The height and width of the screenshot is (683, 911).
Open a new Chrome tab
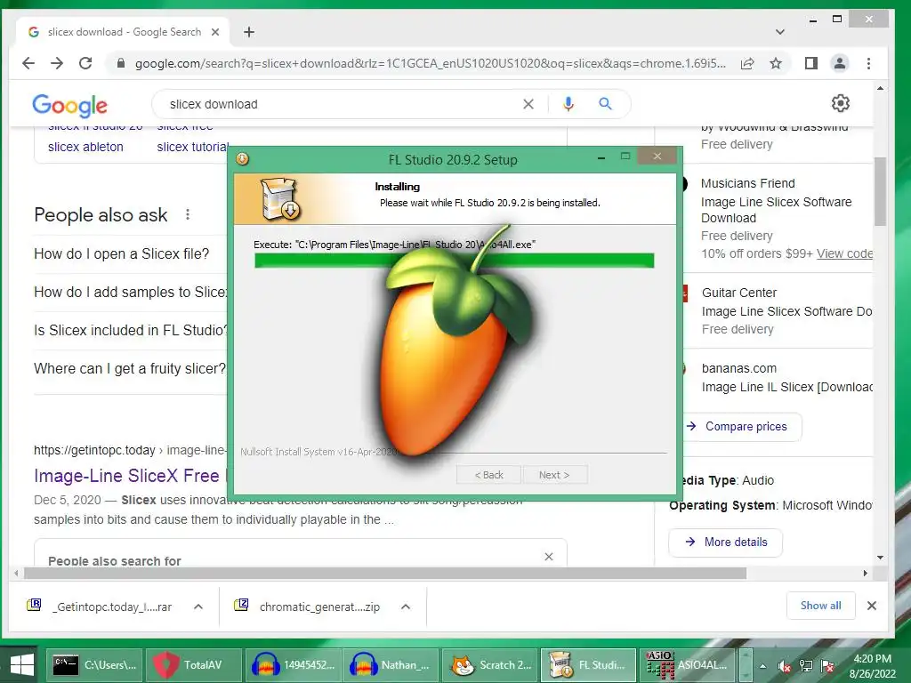click(249, 32)
